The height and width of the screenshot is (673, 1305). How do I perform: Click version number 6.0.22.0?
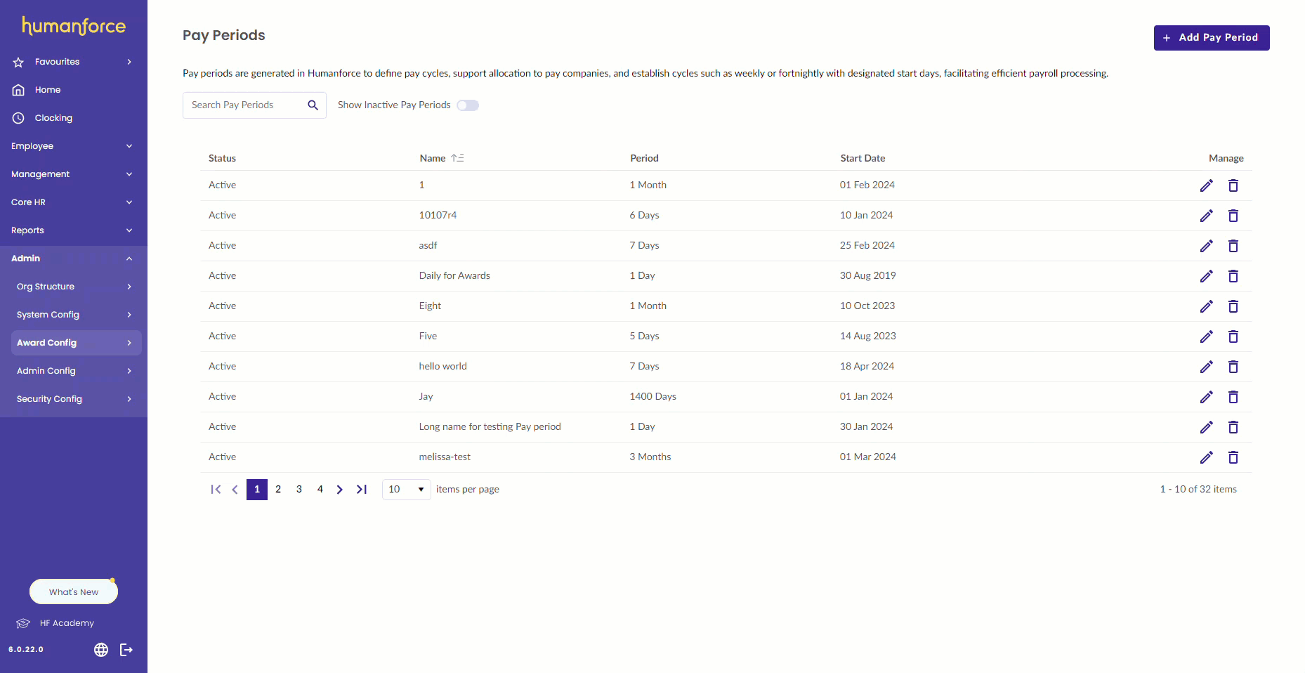click(26, 650)
